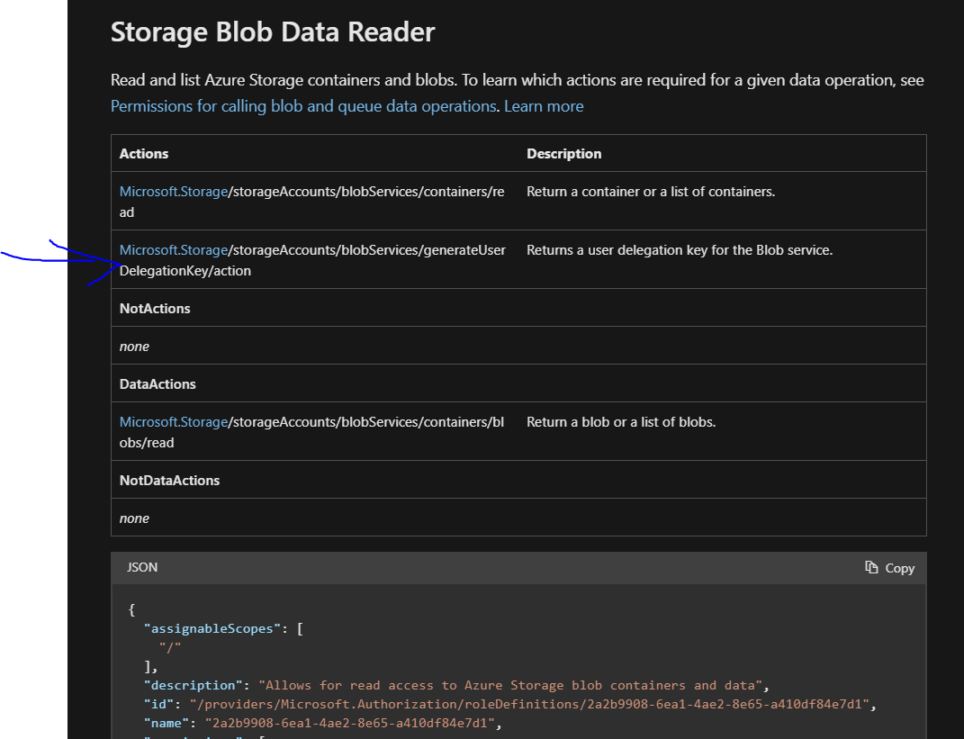The width and height of the screenshot is (964, 739).
Task: Follow the Learn more link
Action: tap(544, 106)
